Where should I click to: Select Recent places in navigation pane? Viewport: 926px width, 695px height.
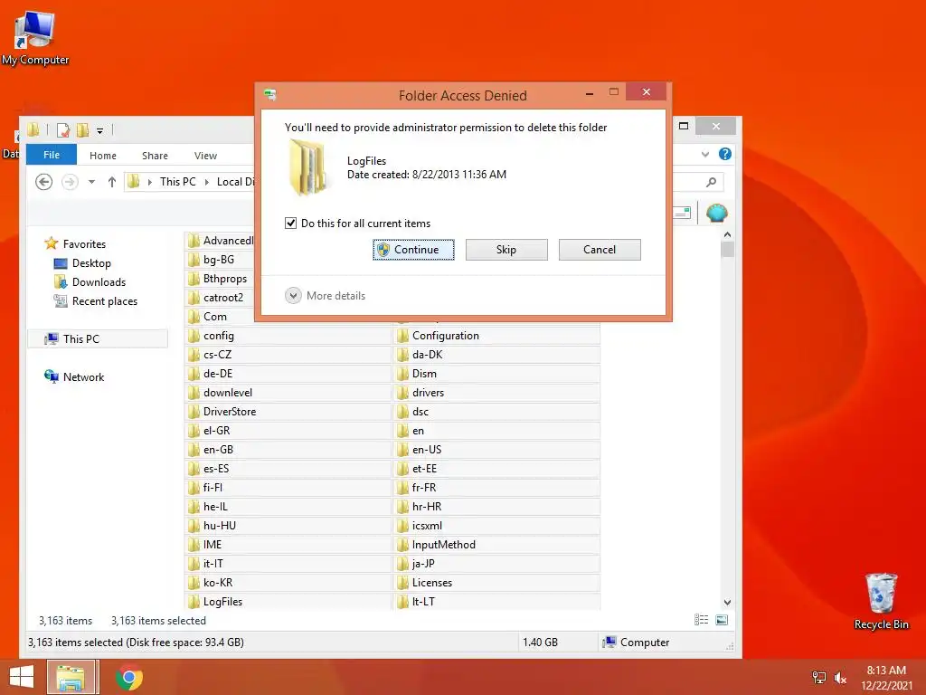tap(96, 300)
